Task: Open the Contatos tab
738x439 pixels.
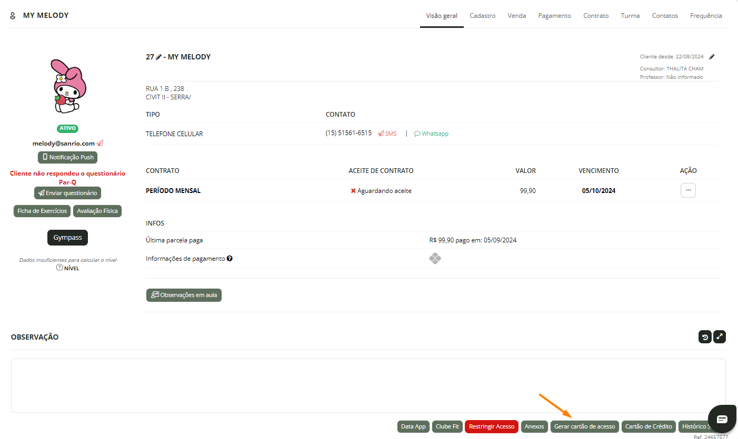Action: click(665, 16)
